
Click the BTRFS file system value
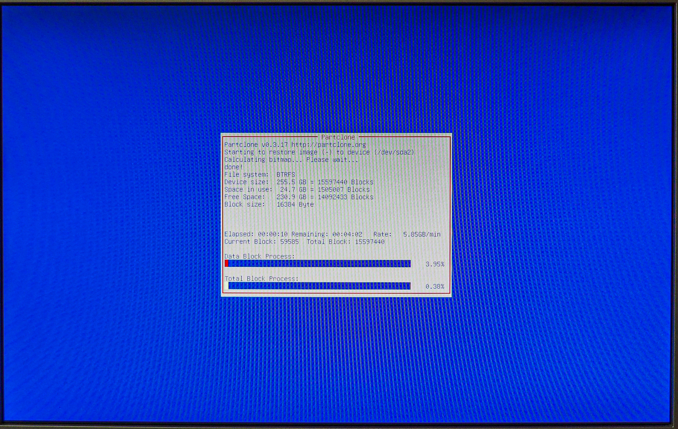(x=286, y=175)
